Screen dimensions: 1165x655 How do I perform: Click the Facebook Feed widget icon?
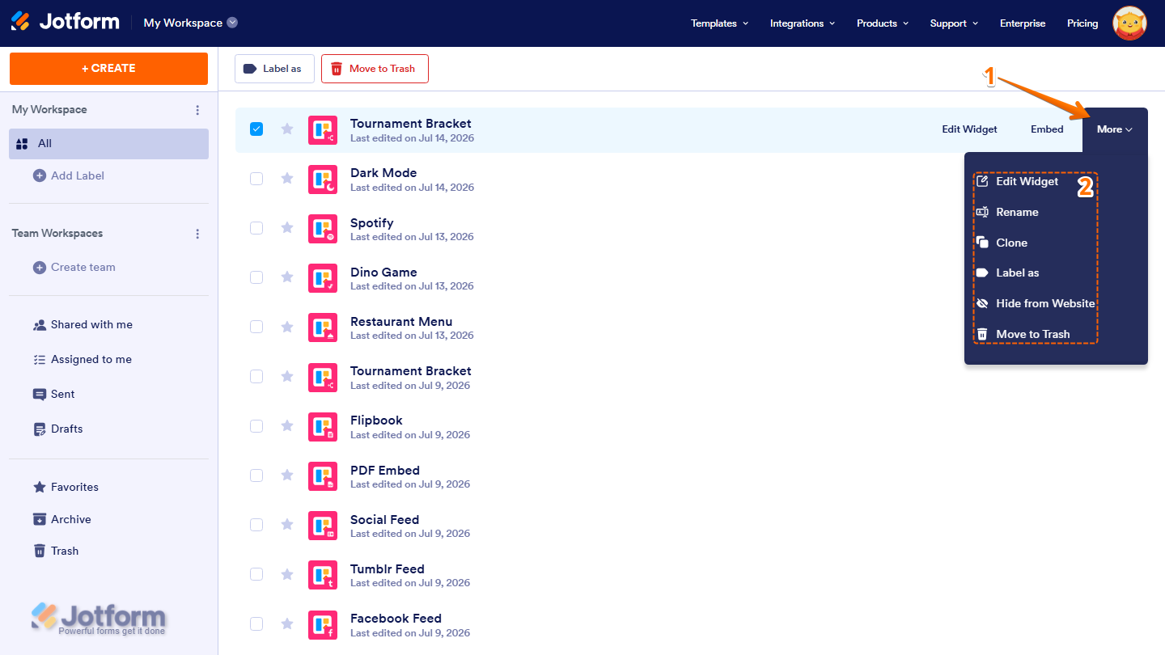tap(323, 625)
